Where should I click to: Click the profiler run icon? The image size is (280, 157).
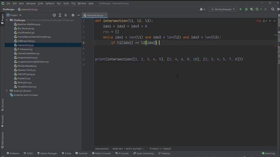point(257,9)
